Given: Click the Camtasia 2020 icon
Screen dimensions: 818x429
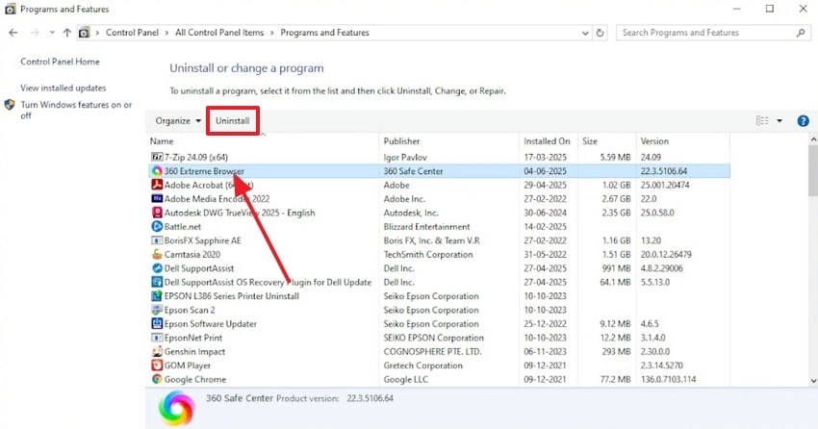Looking at the screenshot, I should (x=157, y=254).
